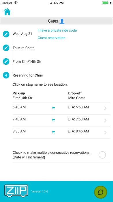Select the 6:40 AM pick-up time
Viewport: 113px width, 202px height.
pos(19,107)
